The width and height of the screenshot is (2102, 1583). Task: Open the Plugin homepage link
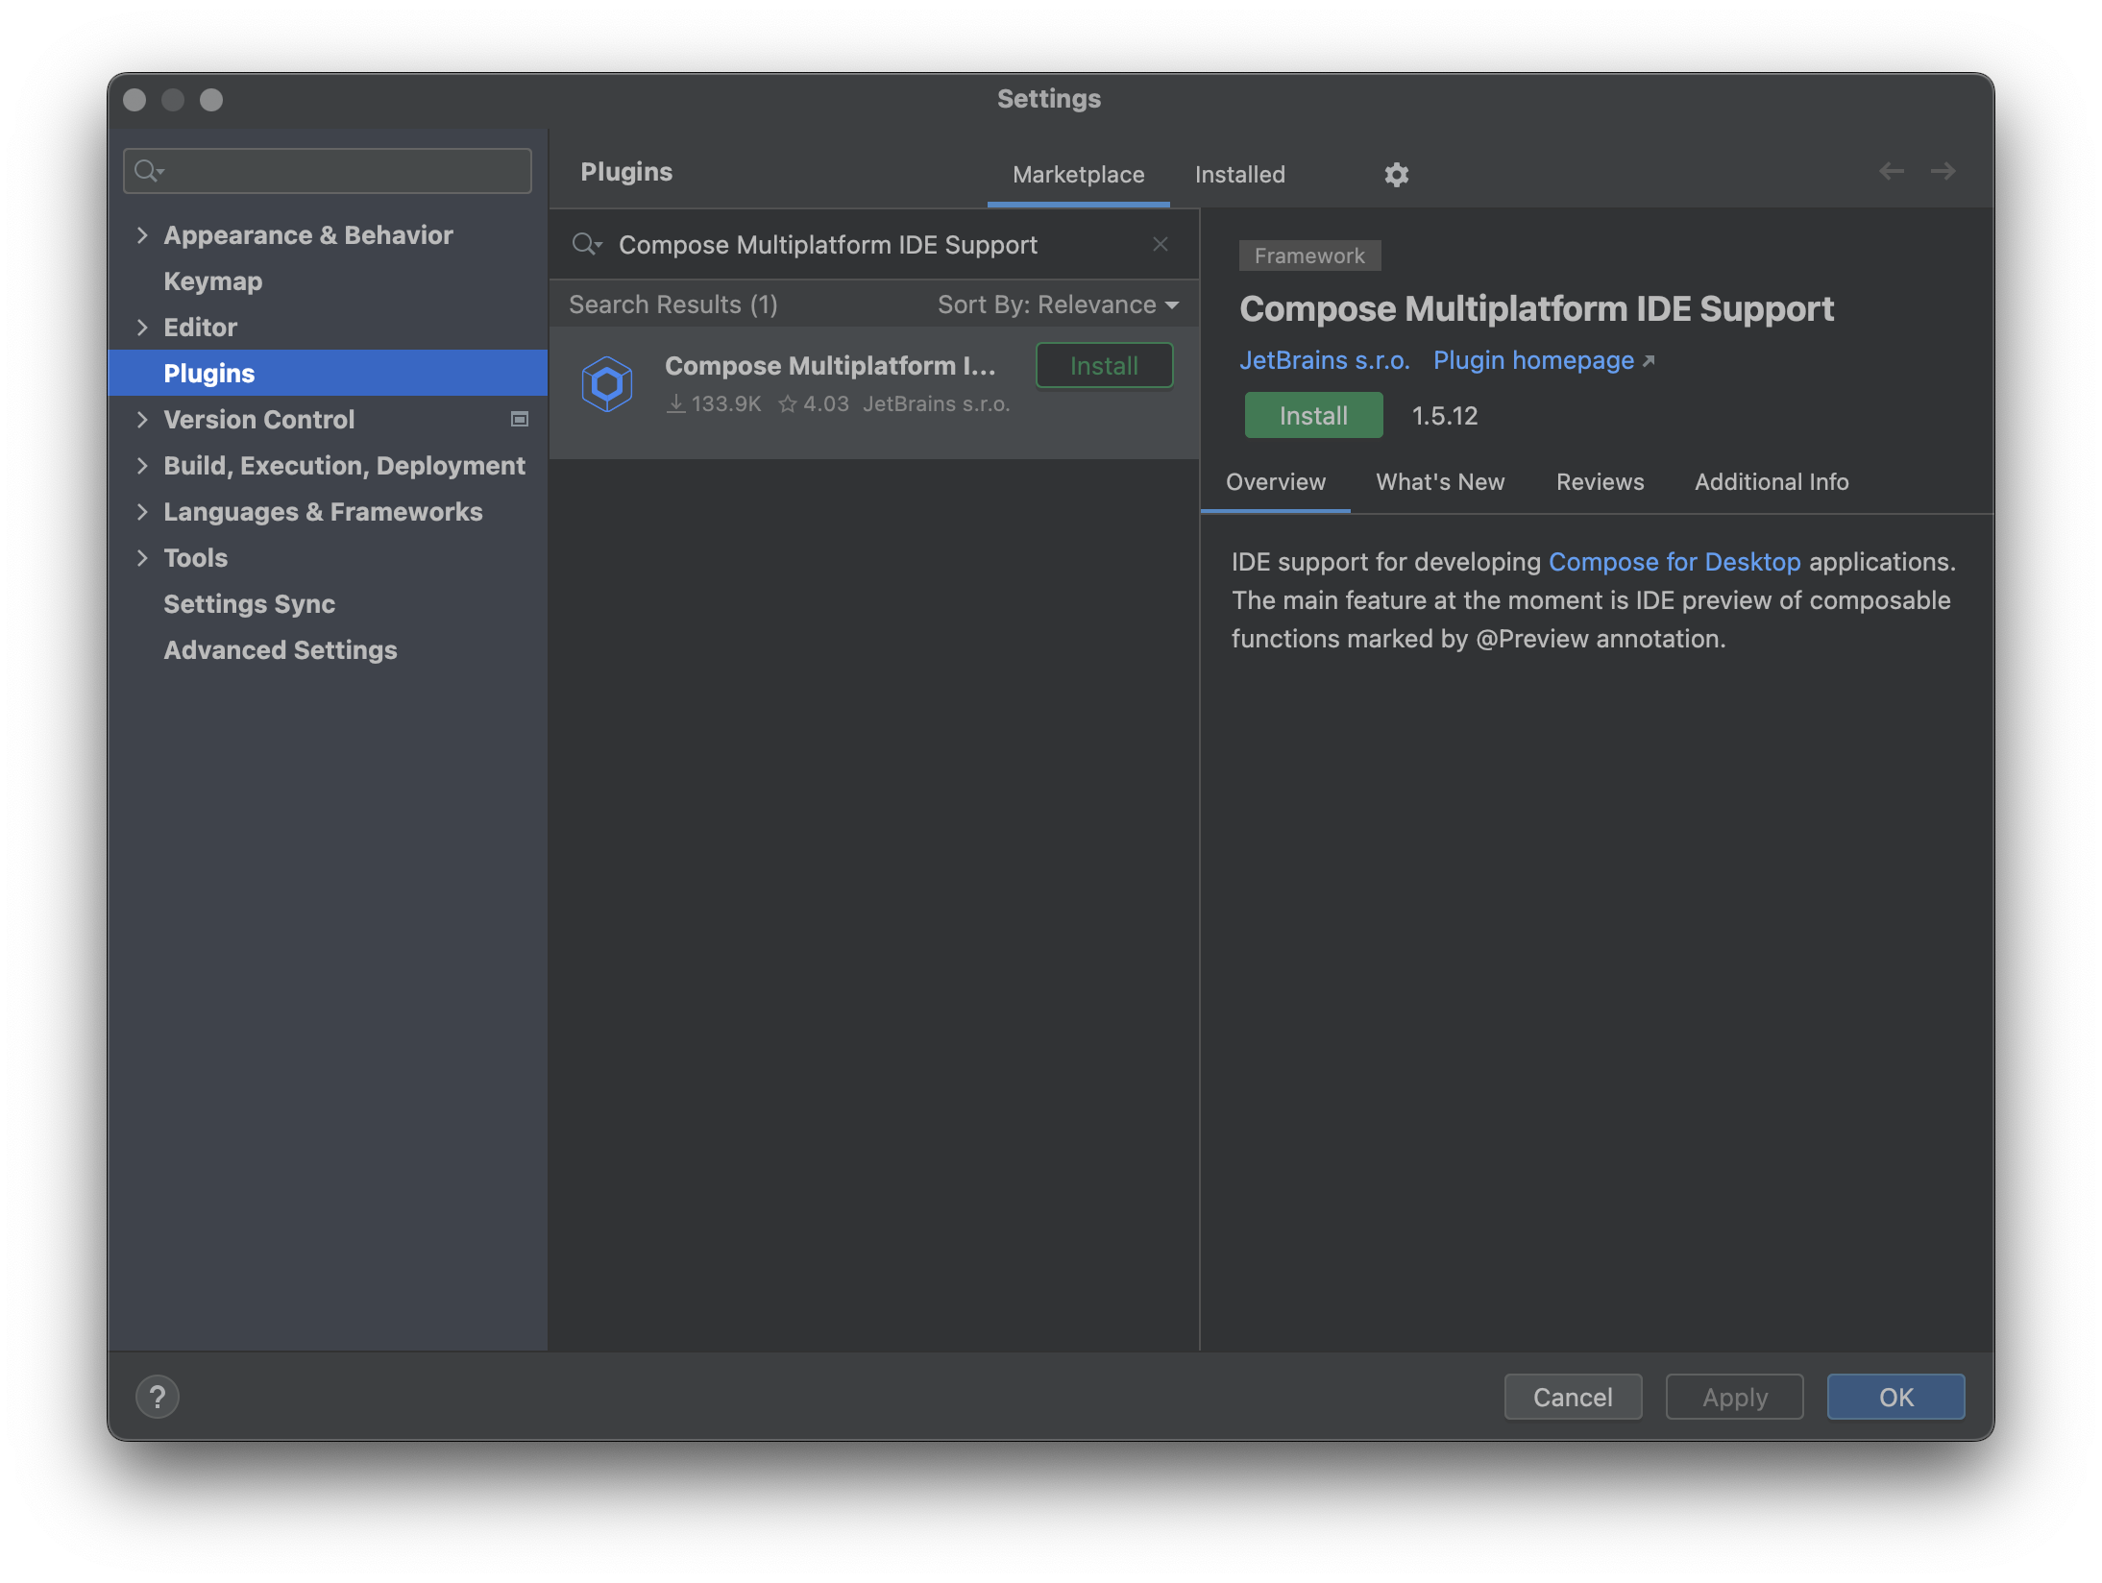coord(1533,360)
